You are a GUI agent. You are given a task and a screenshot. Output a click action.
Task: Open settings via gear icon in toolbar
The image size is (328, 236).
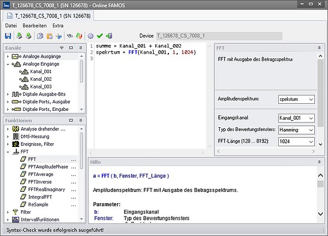click(x=91, y=36)
